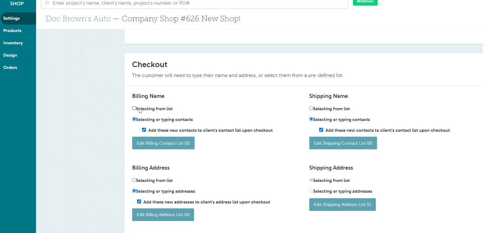483x233 pixels.
Task: Open the Settings section in the sidebar
Action: pos(11,18)
